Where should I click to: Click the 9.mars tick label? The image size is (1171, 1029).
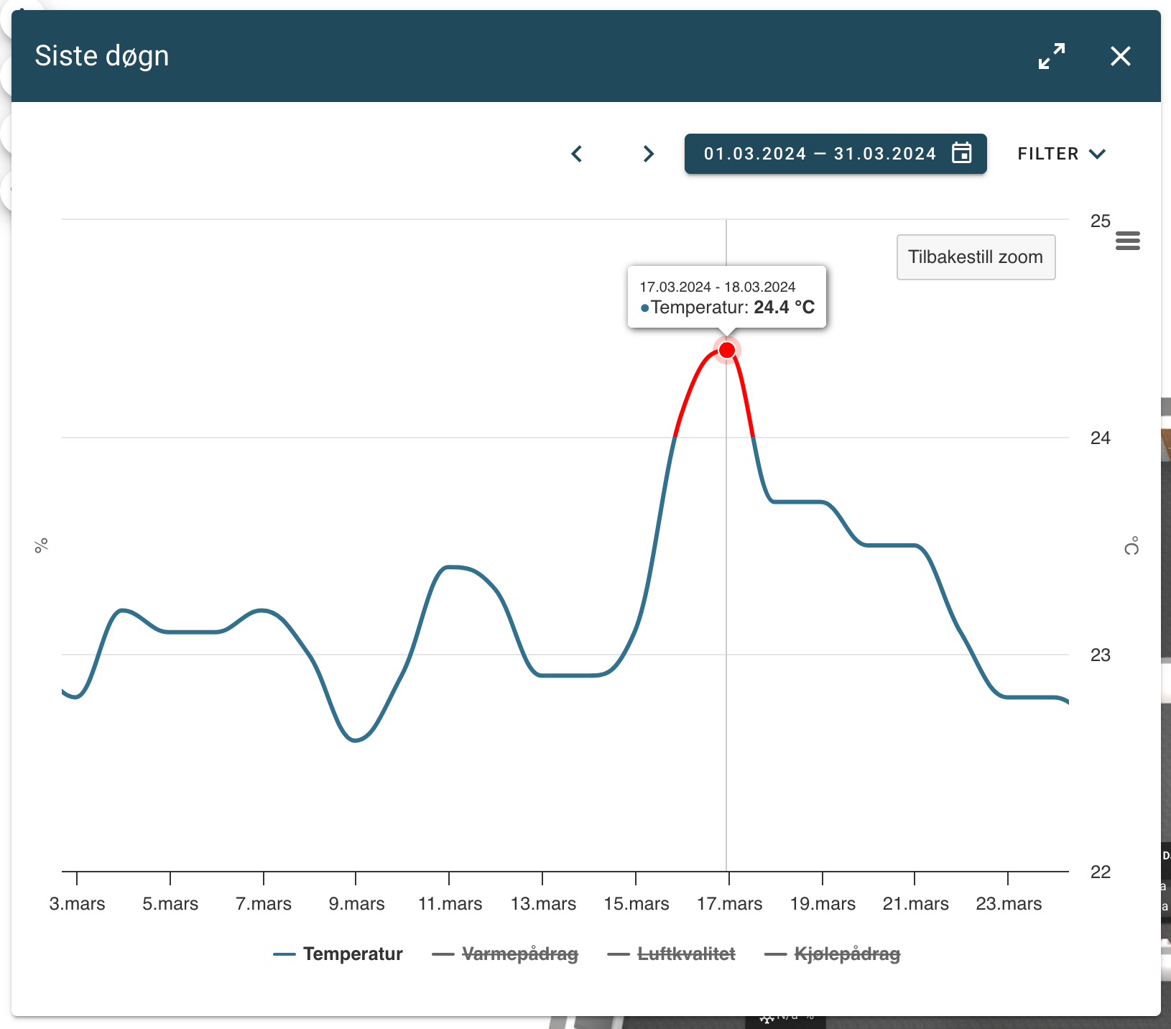(356, 903)
